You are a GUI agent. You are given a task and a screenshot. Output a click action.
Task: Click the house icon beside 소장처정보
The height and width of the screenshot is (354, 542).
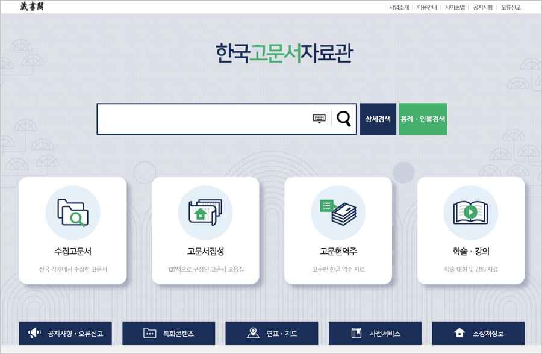pos(459,332)
